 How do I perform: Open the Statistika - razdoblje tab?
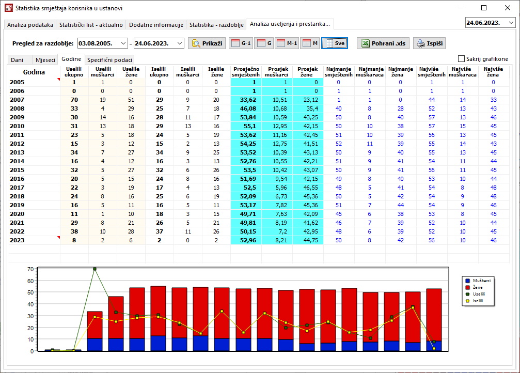pyautogui.click(x=216, y=25)
